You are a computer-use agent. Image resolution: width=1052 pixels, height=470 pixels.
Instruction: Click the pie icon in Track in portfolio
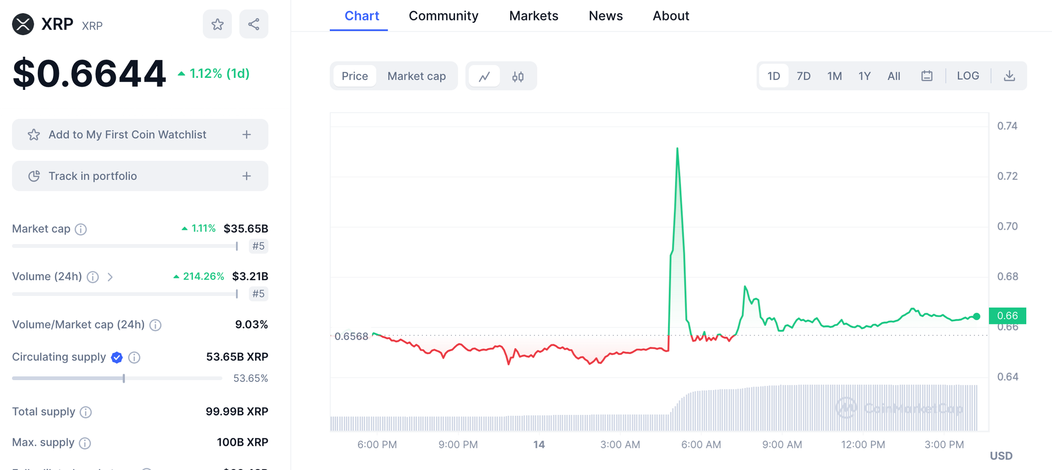(x=34, y=176)
